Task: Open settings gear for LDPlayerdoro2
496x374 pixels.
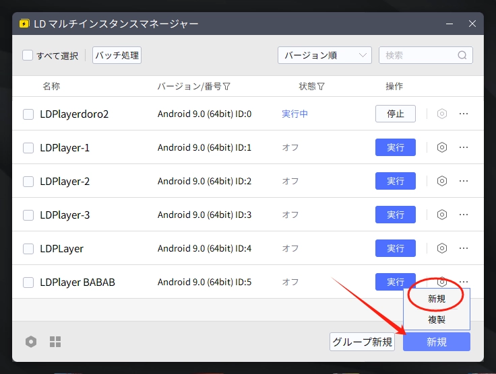Action: (442, 114)
